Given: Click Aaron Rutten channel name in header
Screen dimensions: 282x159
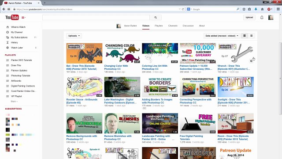Looking at the screenshot, I should click(x=130, y=26).
